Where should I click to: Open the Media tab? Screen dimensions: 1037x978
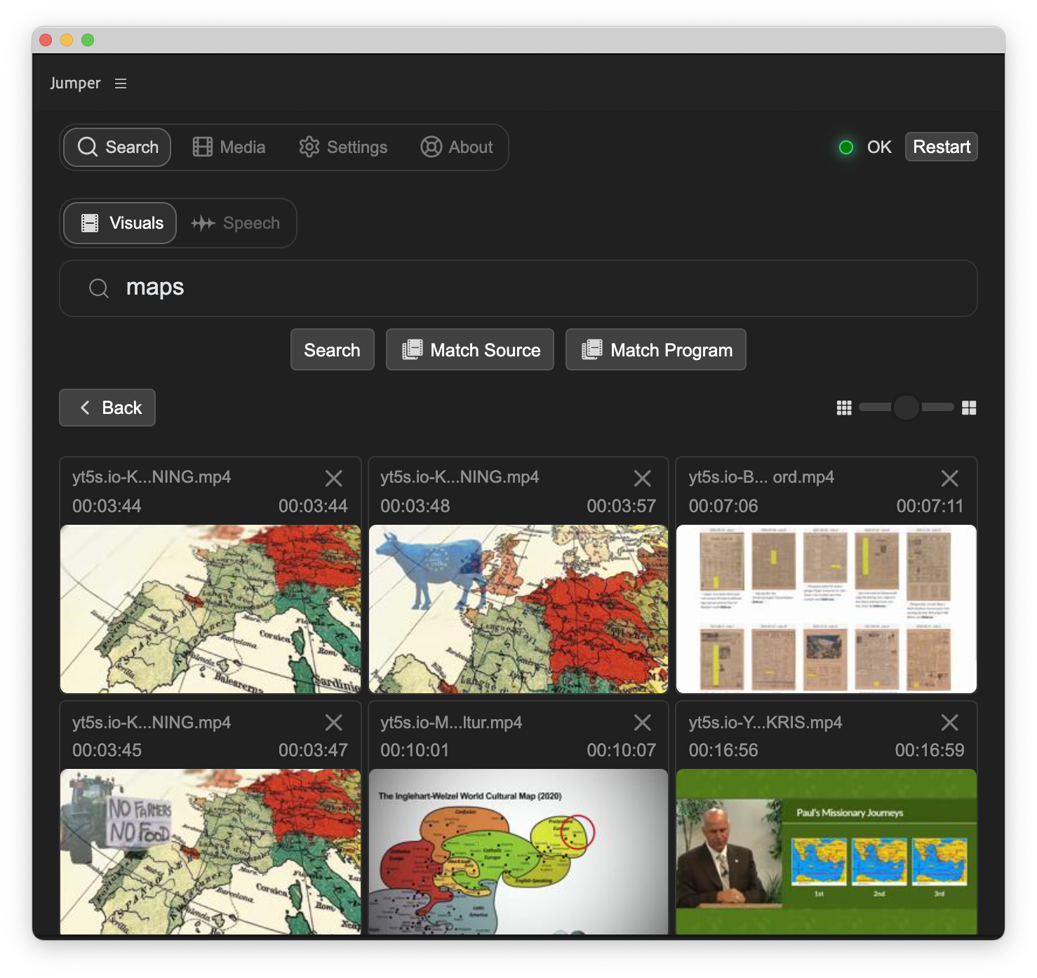(x=229, y=147)
